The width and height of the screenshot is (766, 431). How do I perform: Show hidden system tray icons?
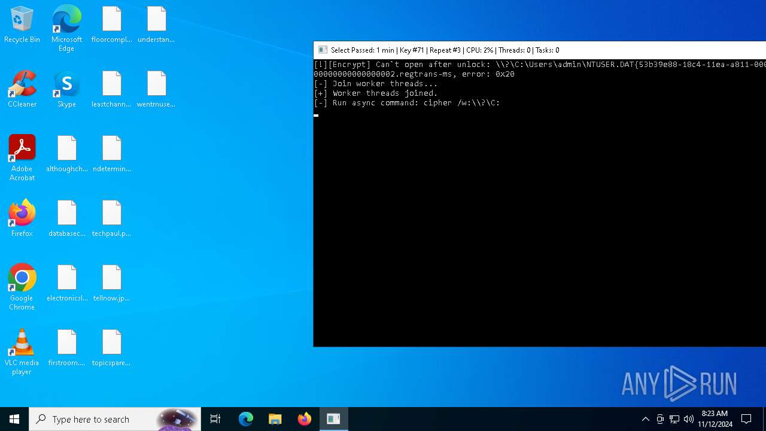click(645, 419)
